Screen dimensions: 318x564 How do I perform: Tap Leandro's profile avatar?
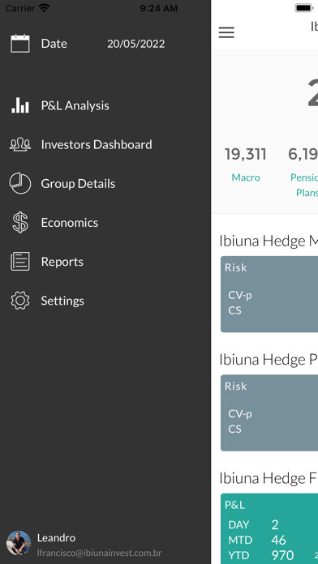pyautogui.click(x=19, y=543)
